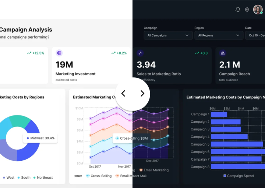
Task: Click the 19M Marketing Investment card
Action: [x=91, y=65]
